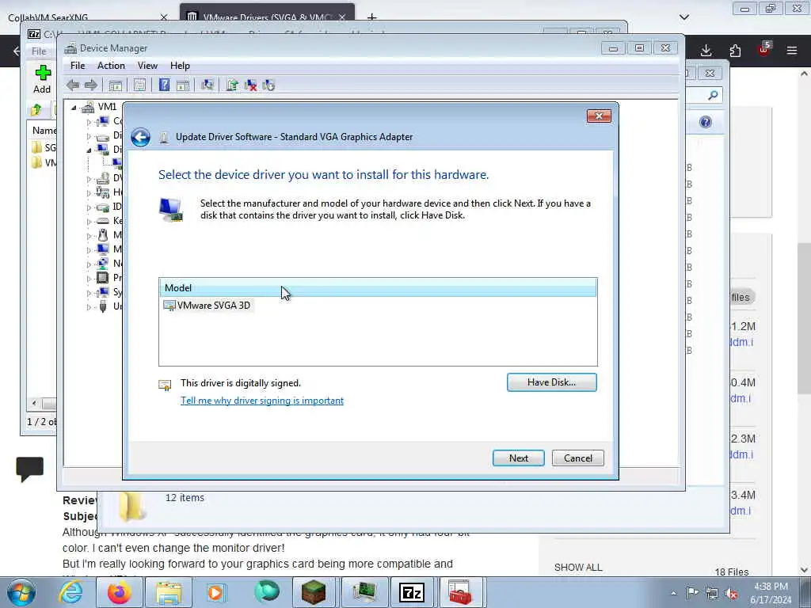Click the Disable device toolbar icon
Viewport: 811px width, 608px height.
[268, 85]
